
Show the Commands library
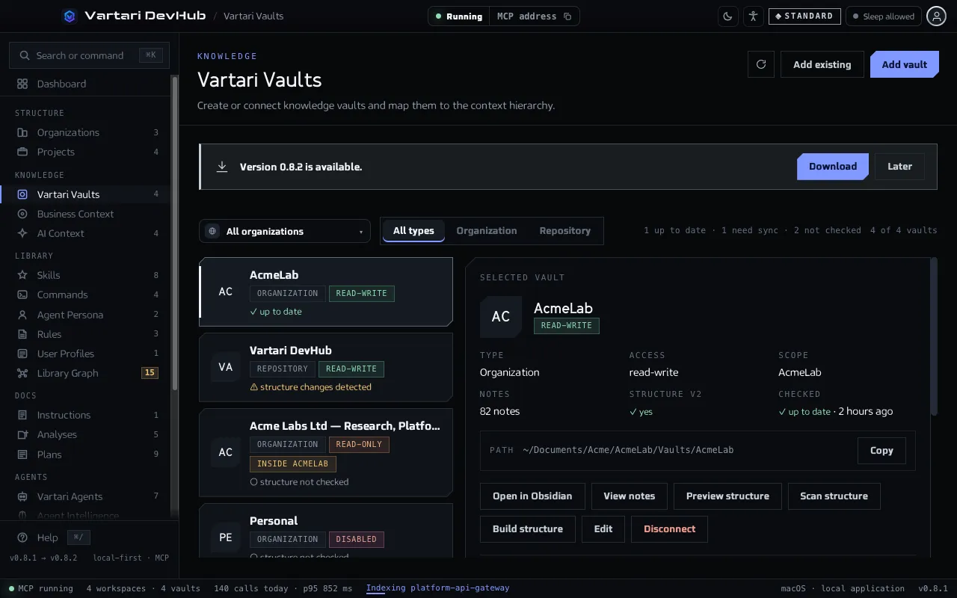pos(86,295)
